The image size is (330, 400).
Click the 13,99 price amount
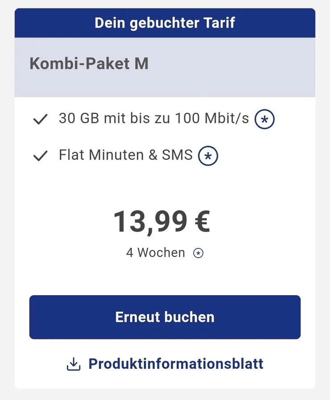[150, 222]
